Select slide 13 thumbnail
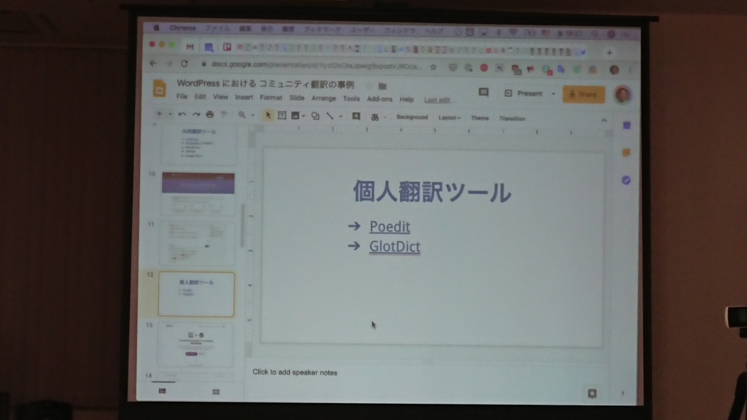 (195, 345)
